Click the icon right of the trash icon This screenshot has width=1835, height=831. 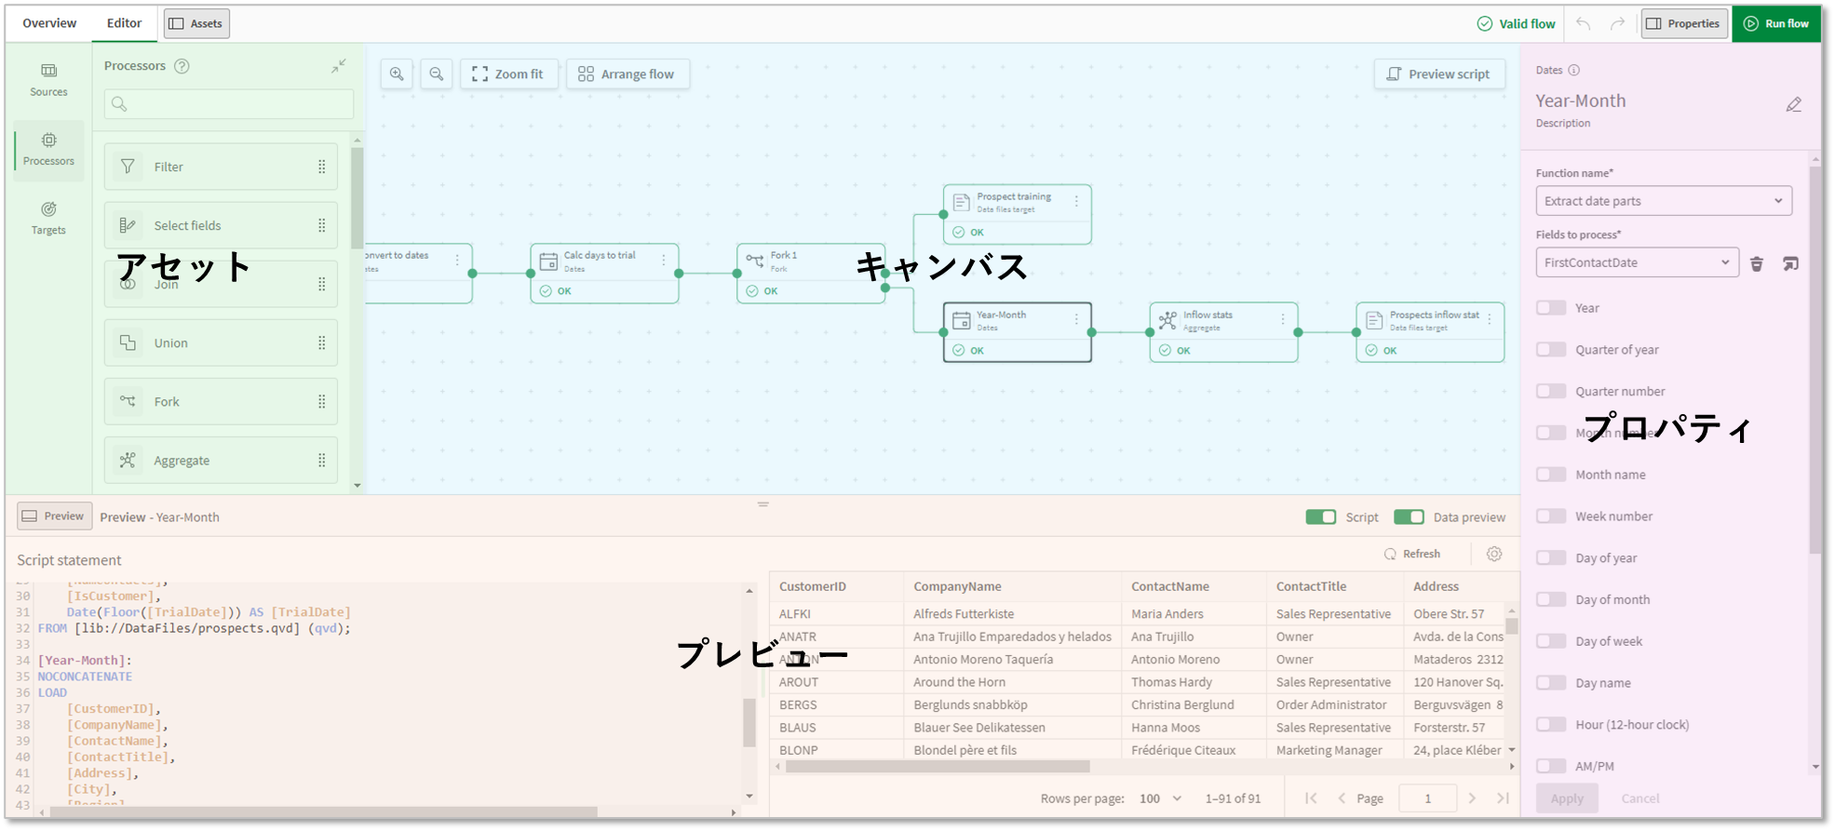(1790, 263)
